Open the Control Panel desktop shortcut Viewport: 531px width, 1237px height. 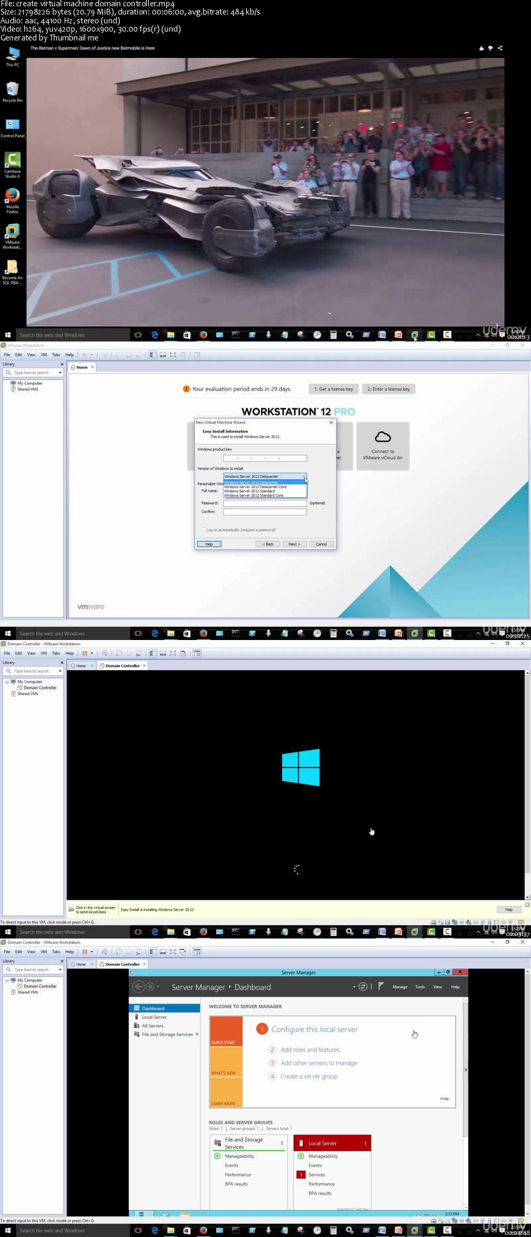coord(12,127)
